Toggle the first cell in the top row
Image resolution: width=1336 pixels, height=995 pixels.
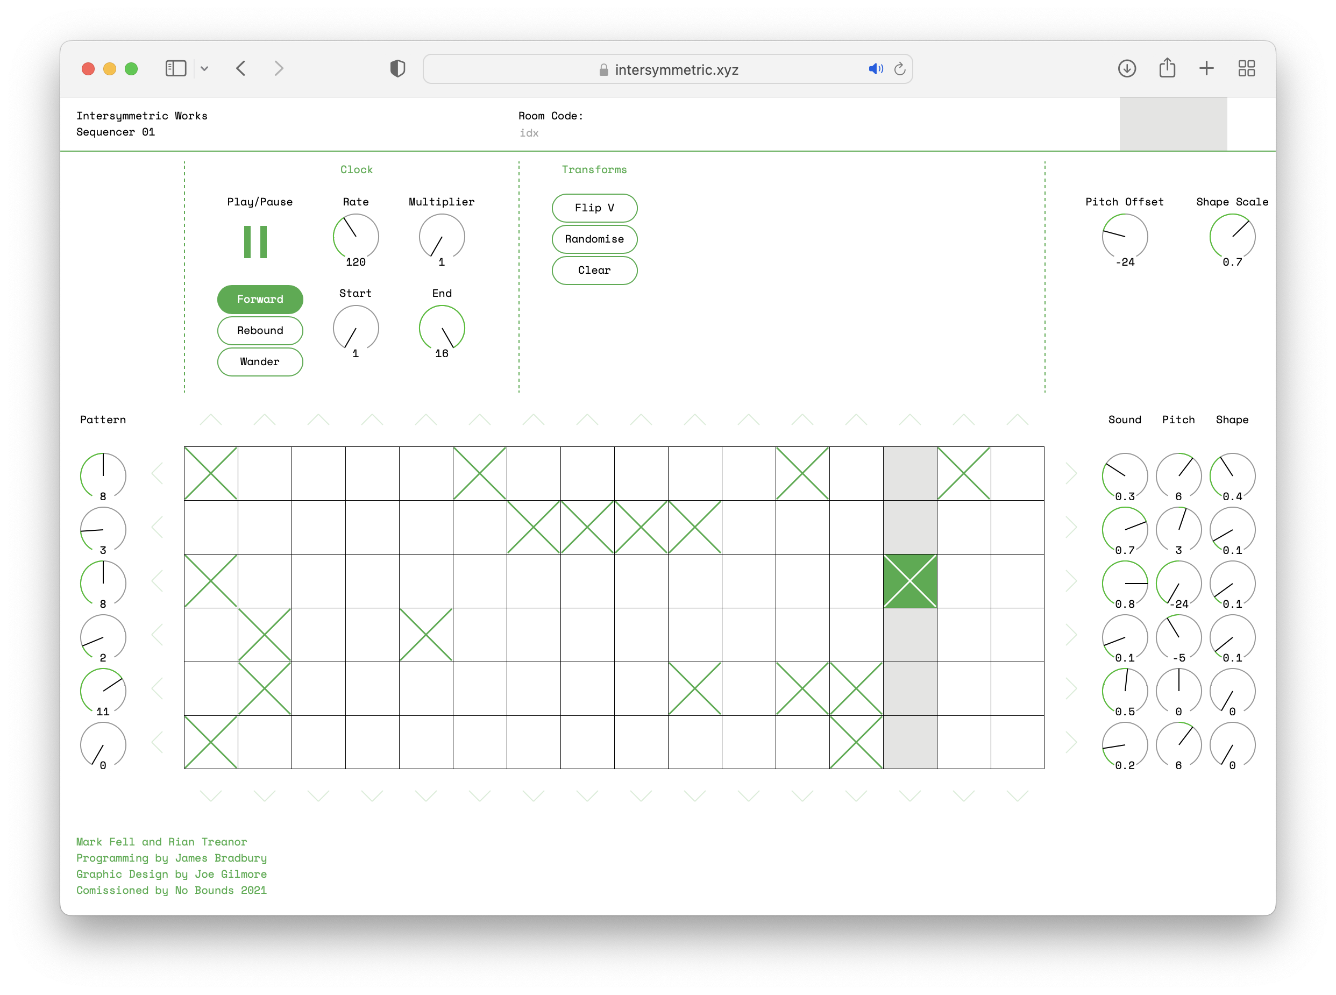(x=211, y=473)
